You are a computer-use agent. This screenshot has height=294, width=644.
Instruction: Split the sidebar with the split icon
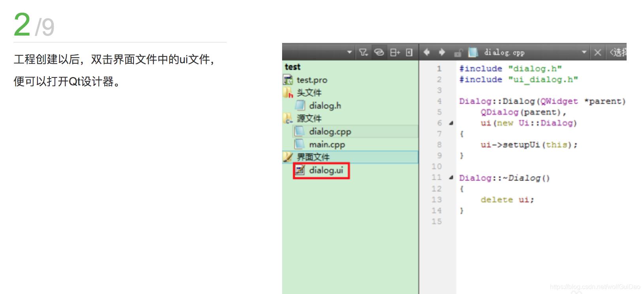(395, 52)
